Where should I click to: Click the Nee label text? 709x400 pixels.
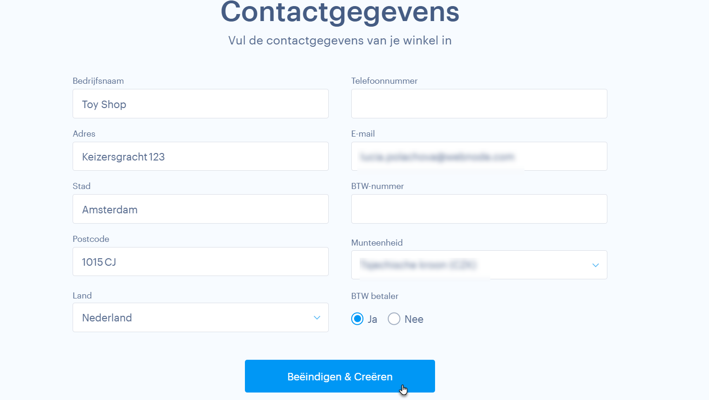(414, 320)
